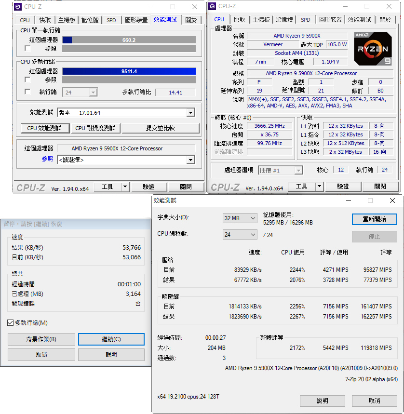Image resolution: width=404 pixels, height=414 pixels.
Task: Click the 提交並比較 button
Action: [x=160, y=128]
